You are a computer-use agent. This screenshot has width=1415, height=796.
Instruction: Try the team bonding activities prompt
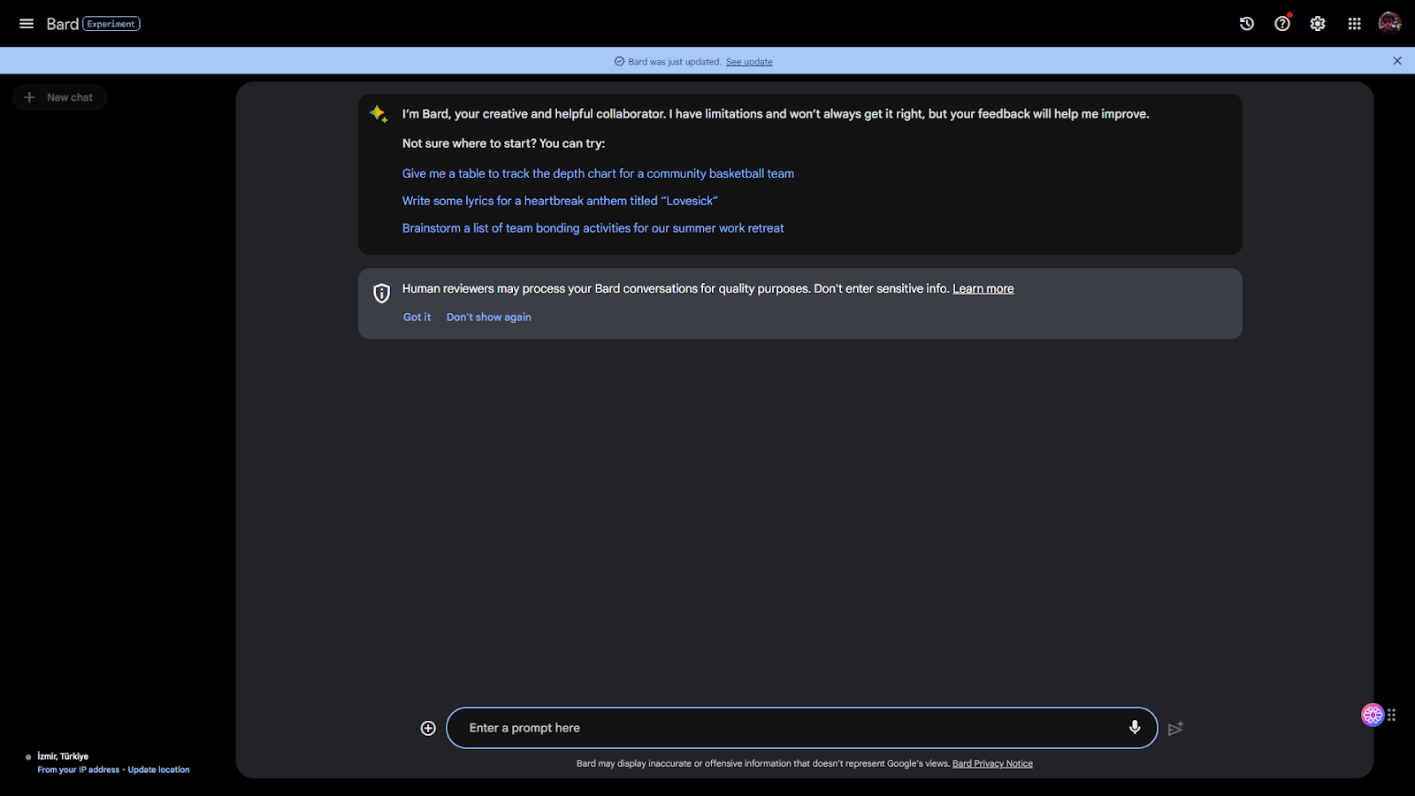coord(593,228)
